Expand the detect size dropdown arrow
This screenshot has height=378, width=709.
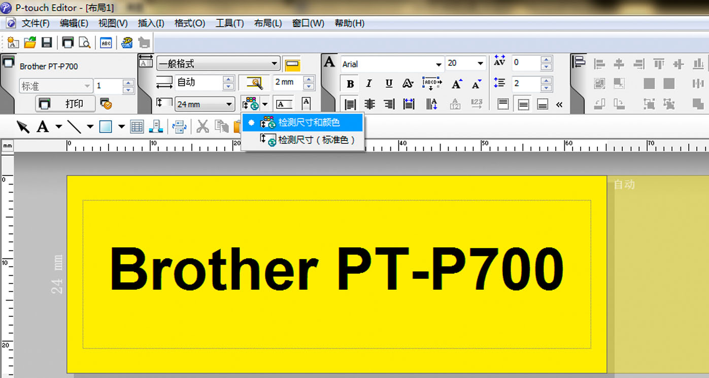click(265, 104)
